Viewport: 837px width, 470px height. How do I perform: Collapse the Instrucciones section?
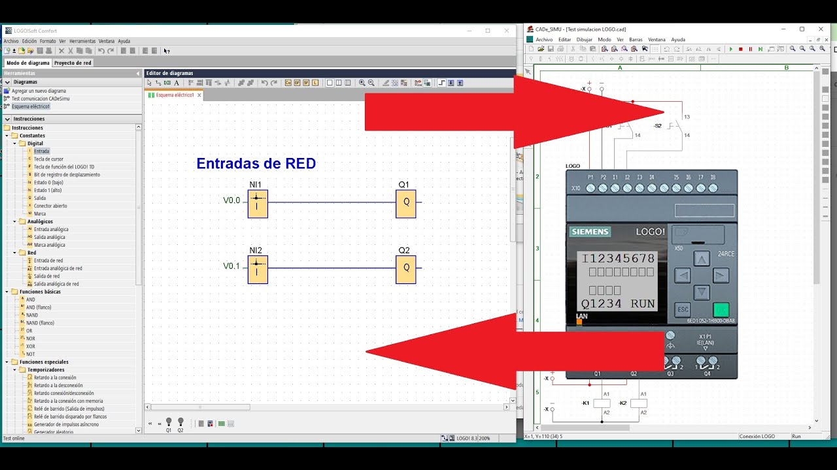pyautogui.click(x=7, y=119)
